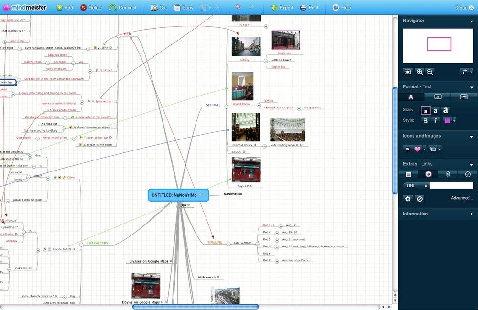
Task: Collapse the Hostel Room node children
Action: pyautogui.click(x=259, y=106)
